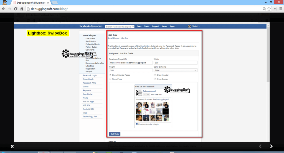Image resolution: width=284 pixels, height=153 pixels.
Task: Click the scrollbar up arrow of the Facebook page
Action: (x=268, y=26)
